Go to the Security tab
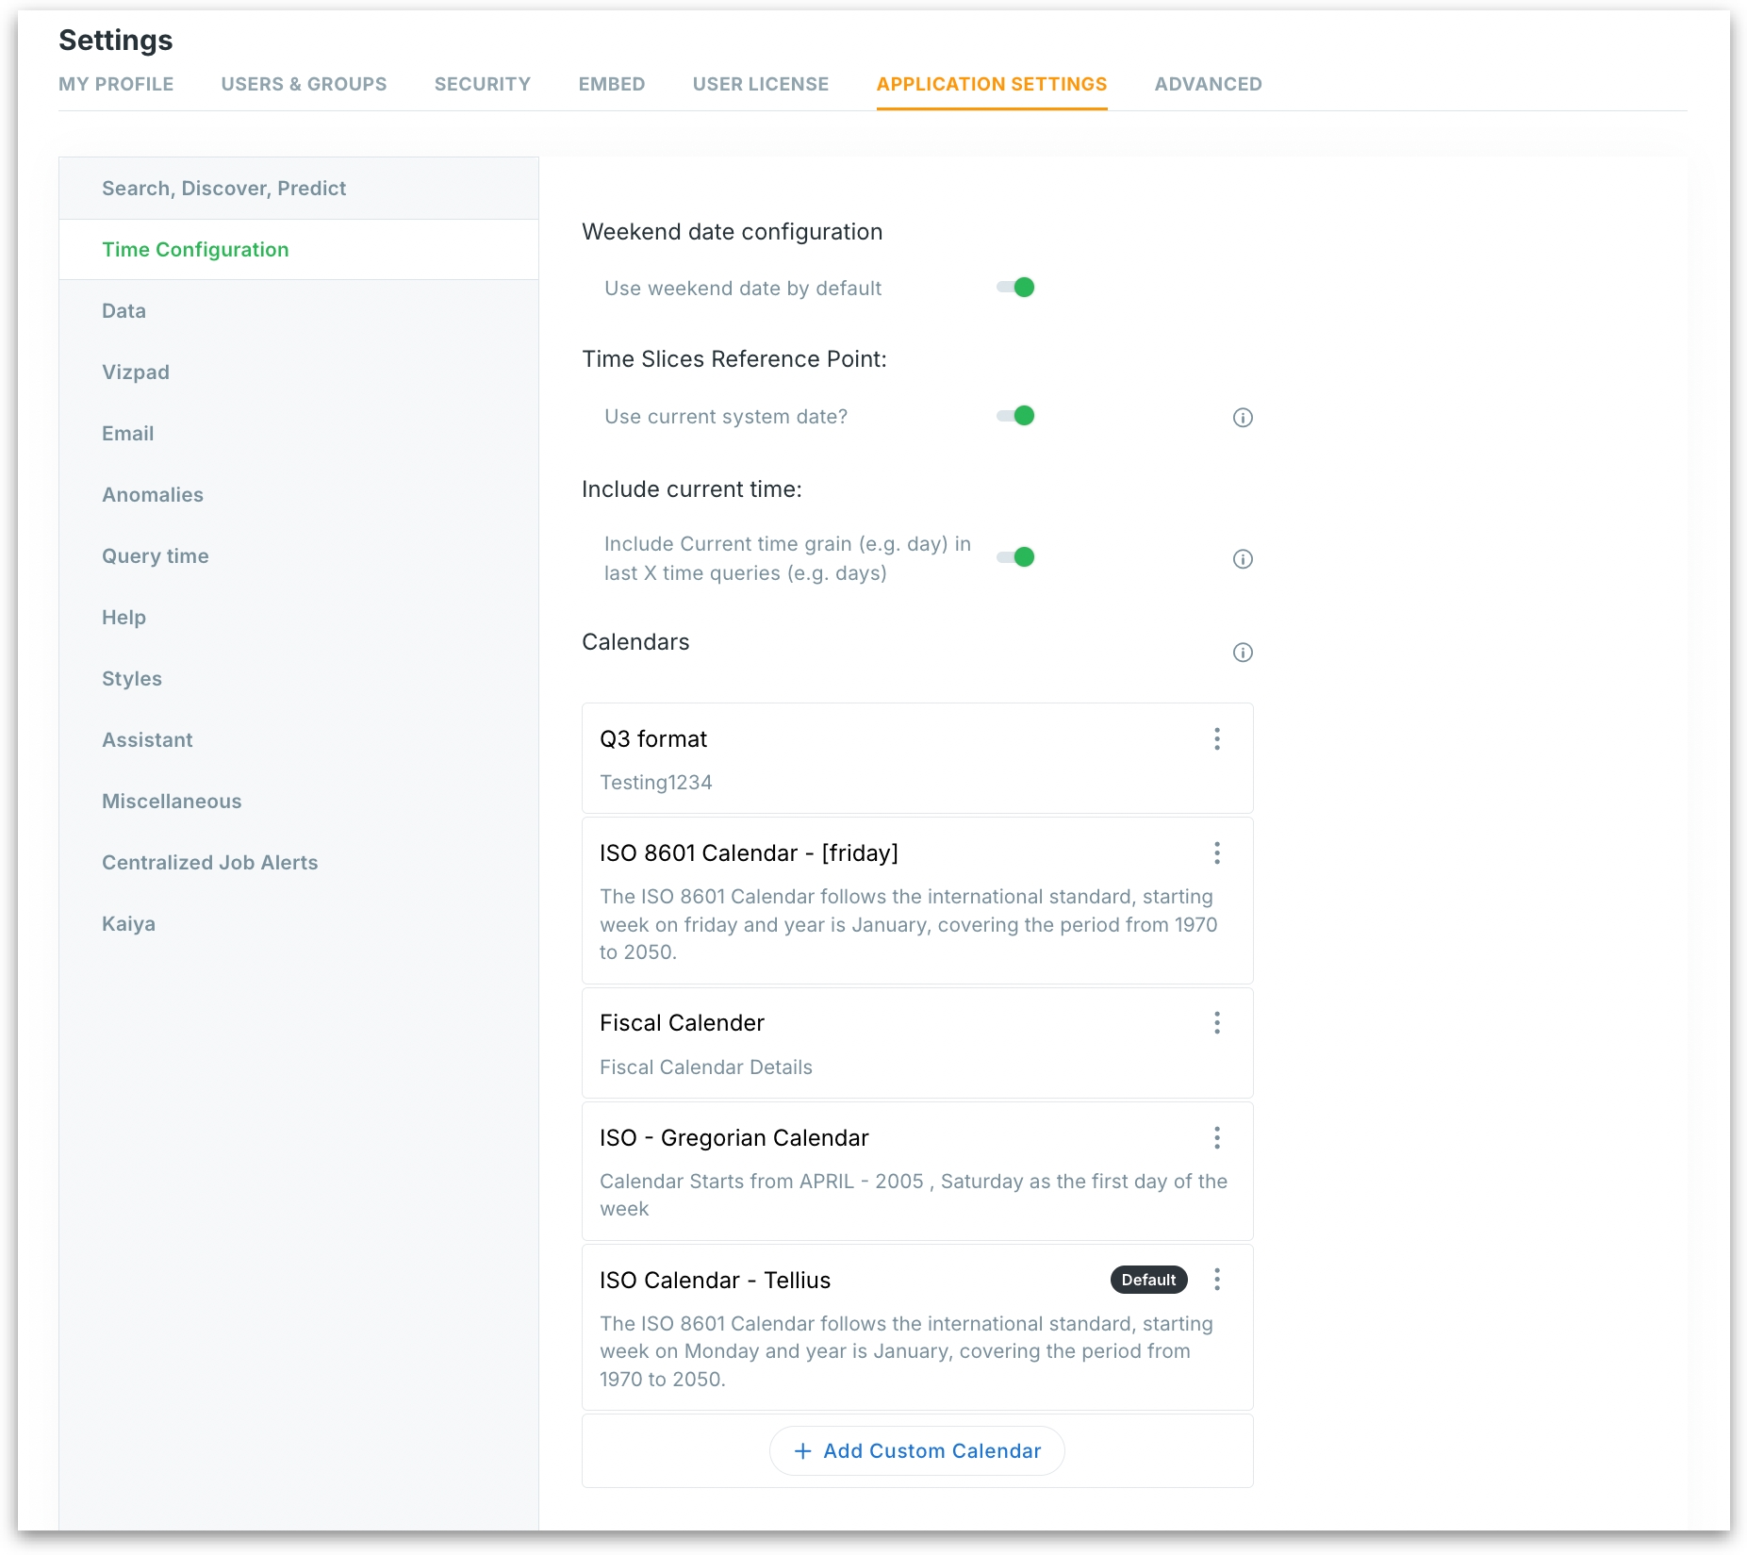Screen dimensions: 1747x1555 [x=482, y=84]
